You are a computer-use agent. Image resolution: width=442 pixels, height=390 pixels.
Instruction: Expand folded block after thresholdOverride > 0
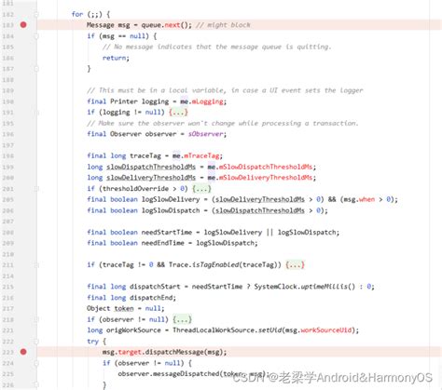201,189
